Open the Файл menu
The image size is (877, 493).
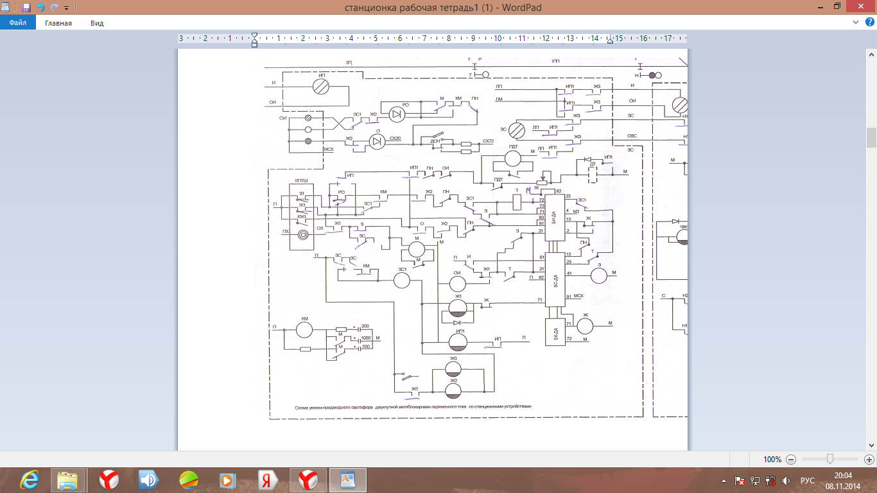17,23
